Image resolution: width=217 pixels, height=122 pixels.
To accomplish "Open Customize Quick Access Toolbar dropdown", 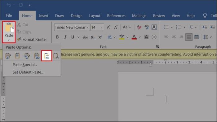I will pos(30,5).
